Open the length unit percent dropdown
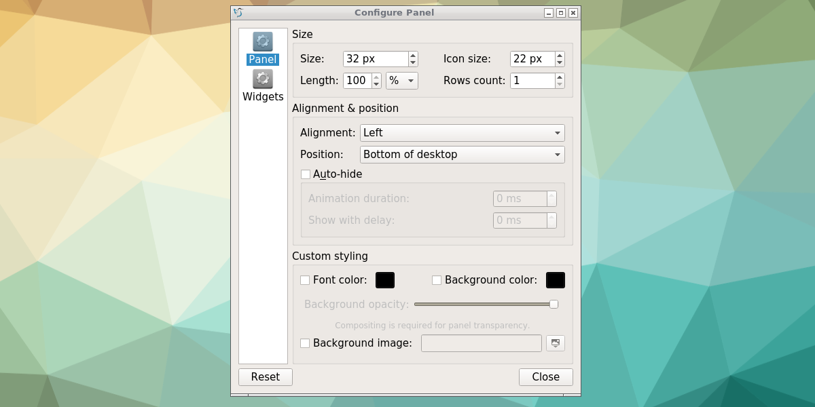Viewport: 815px width, 407px height. tap(402, 81)
